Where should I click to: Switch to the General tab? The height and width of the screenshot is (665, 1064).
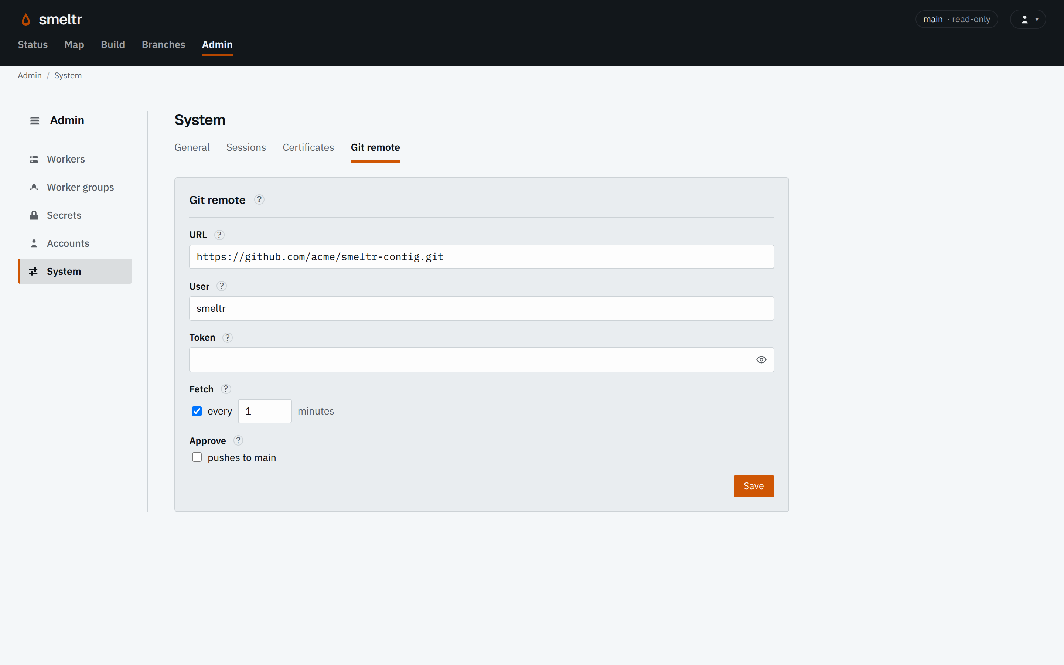coord(192,147)
